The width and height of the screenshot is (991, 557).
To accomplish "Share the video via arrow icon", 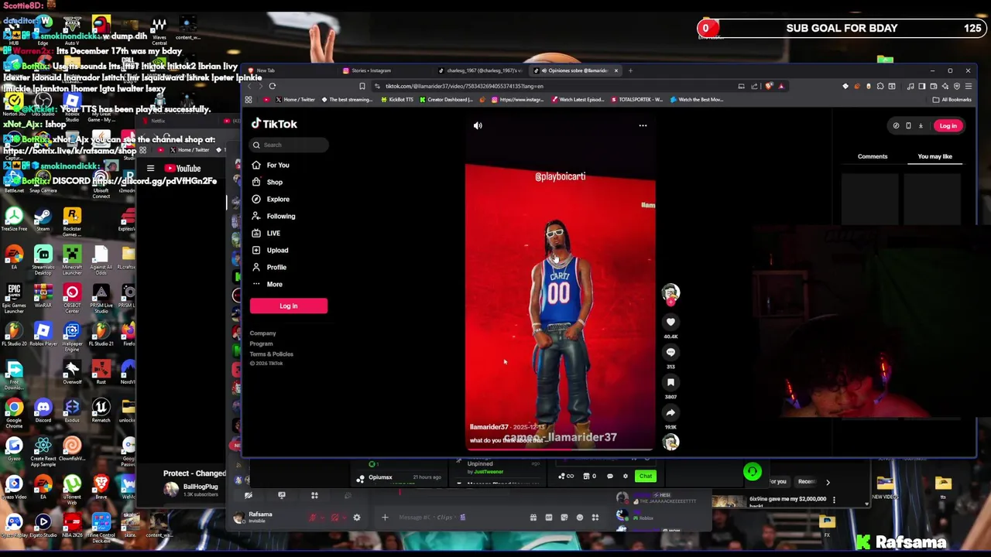I will point(670,412).
